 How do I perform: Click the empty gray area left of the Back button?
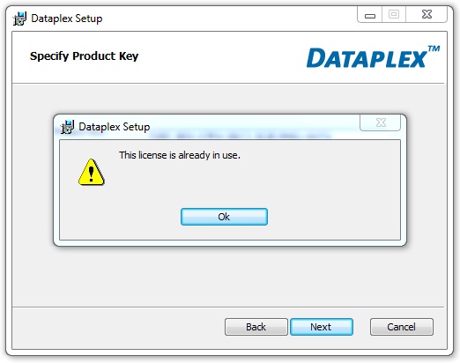117,327
